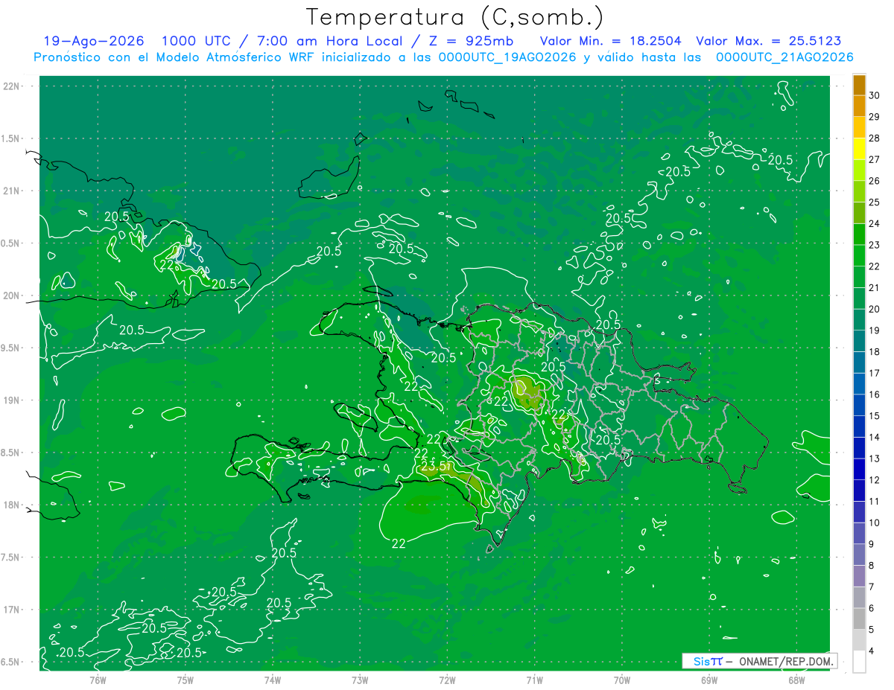894x690 pixels.
Task: Click legend value "30"
Action: coord(875,95)
